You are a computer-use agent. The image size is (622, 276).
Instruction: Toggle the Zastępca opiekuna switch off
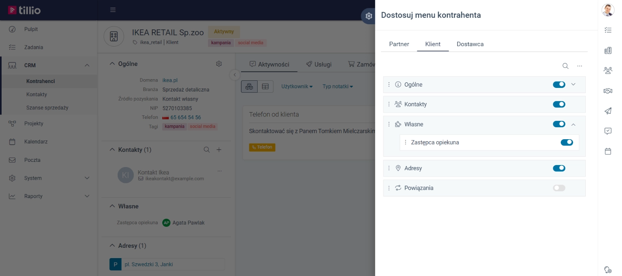(x=567, y=142)
